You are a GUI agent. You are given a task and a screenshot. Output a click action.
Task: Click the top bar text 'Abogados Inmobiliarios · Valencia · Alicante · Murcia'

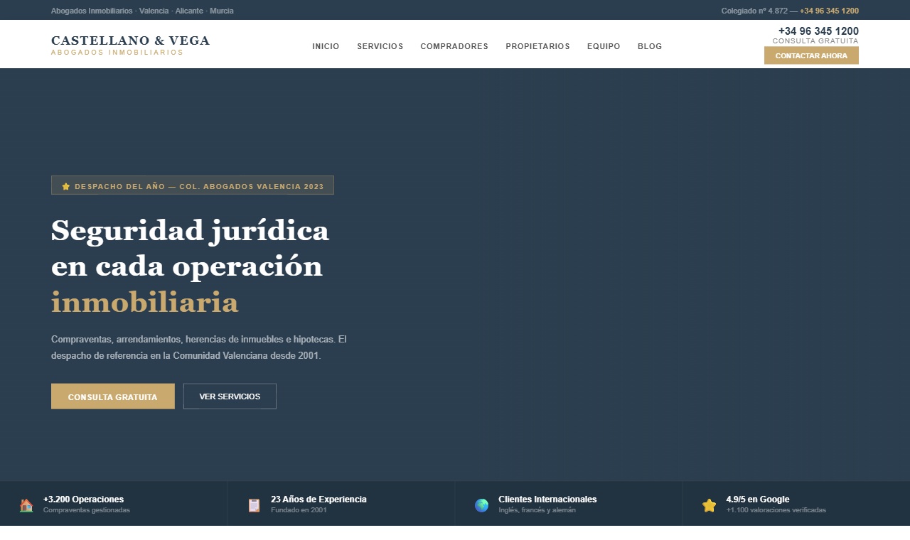click(142, 11)
